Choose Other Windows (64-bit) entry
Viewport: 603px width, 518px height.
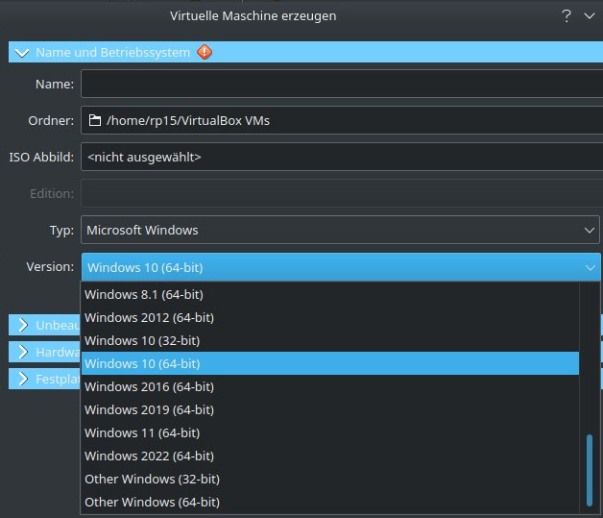[x=330, y=503]
